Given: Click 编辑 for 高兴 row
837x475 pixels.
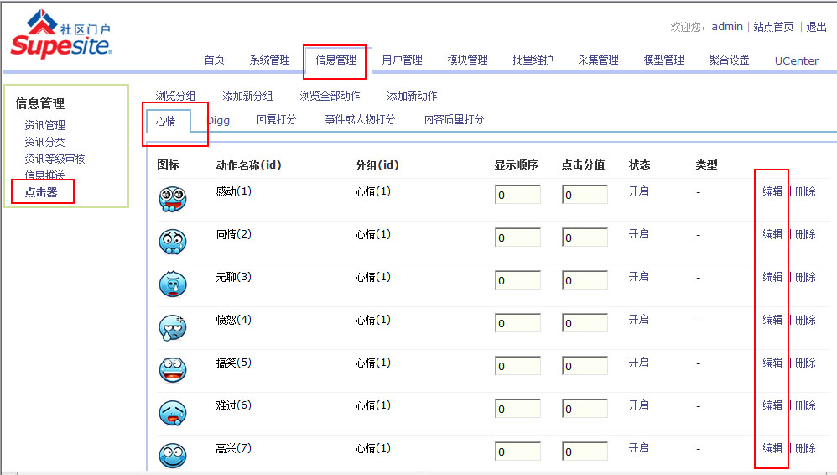Looking at the screenshot, I should 772,448.
